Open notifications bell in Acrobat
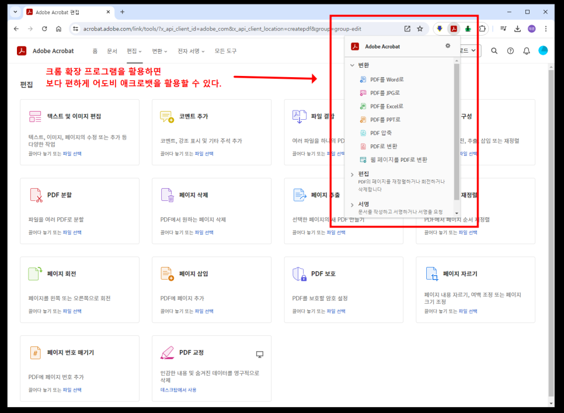Screen dimensions: 564x413 [x=526, y=51]
